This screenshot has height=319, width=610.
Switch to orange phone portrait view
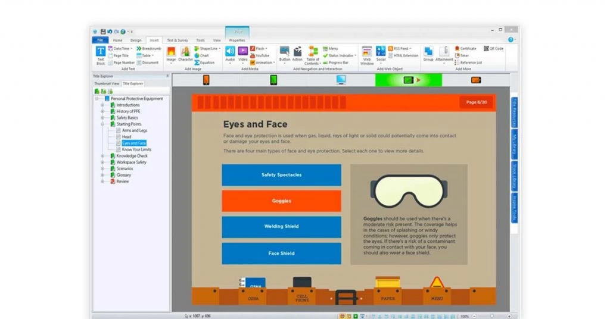(206, 80)
